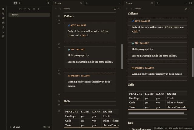This screenshot has height=130, width=194.
Task: Click '1,889 characters' status bar entry
Action: click(186, 128)
